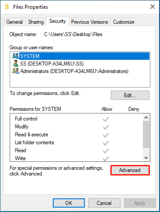Screen dimensions: 160x212
Task: Click the permissions list scrollbar thumb
Action: pyautogui.click(x=146, y=135)
